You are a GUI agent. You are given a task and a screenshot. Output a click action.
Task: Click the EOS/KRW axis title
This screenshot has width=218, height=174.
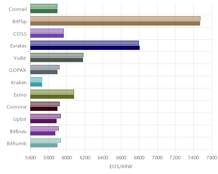[x=121, y=166]
